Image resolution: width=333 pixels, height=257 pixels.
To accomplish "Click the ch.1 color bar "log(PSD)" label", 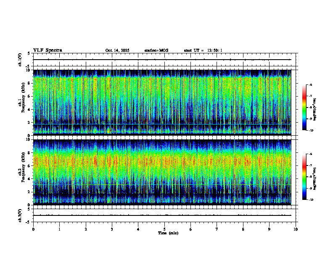I will click(315, 109).
